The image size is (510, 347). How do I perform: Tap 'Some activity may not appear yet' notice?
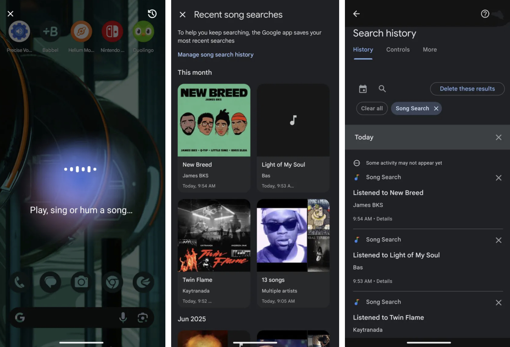coord(404,163)
